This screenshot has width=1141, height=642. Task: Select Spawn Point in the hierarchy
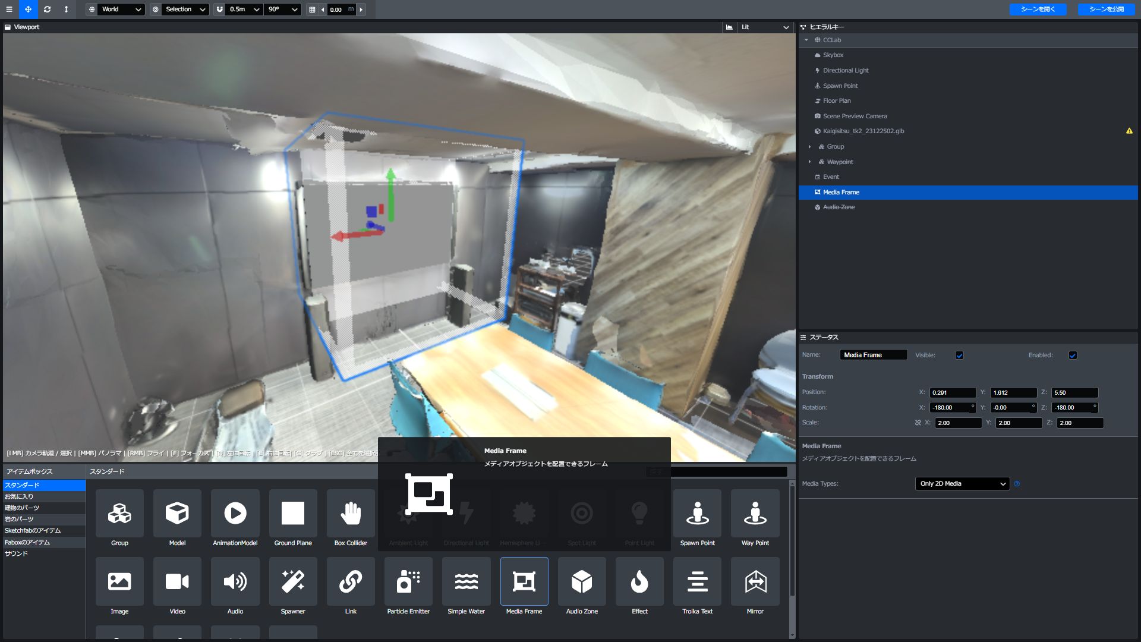[x=968, y=86]
